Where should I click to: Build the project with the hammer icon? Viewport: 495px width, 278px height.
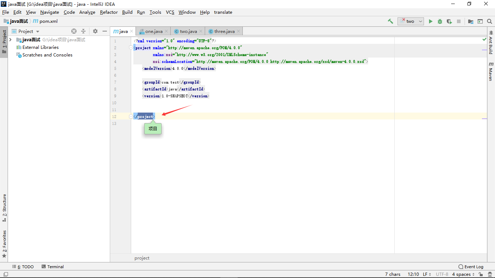click(390, 21)
